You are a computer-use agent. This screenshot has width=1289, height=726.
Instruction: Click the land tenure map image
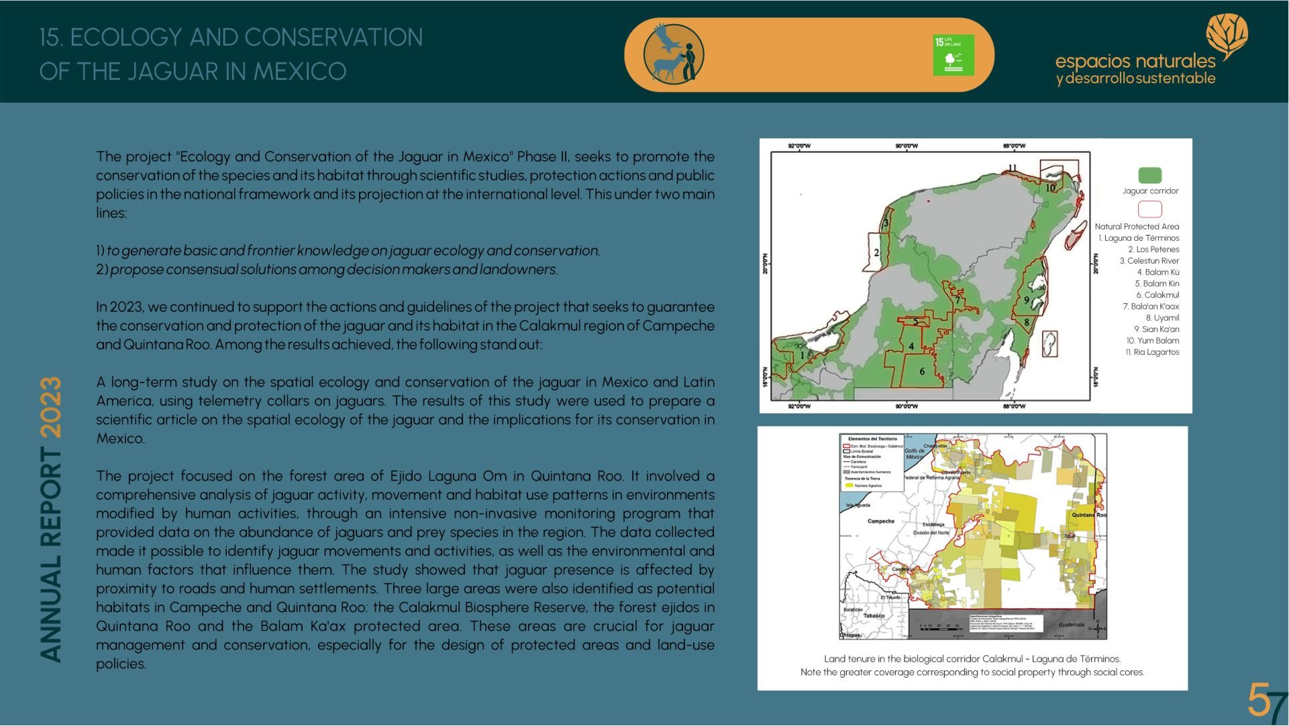click(974, 537)
